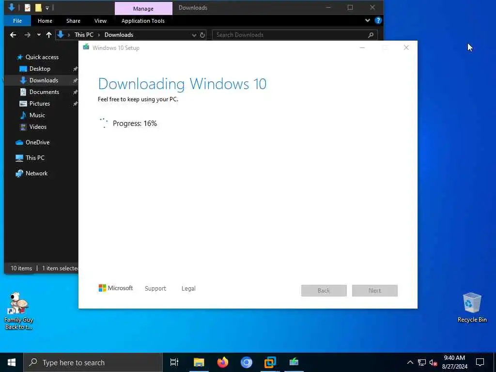Open File Explorer from the taskbar

pos(199,362)
